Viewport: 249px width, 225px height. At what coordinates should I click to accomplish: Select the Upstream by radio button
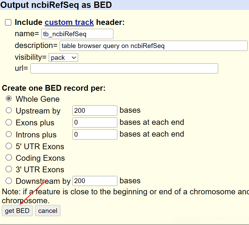click(x=9, y=111)
